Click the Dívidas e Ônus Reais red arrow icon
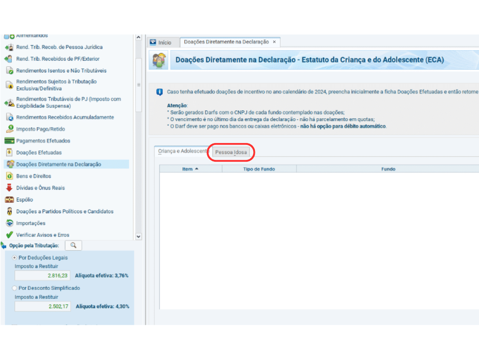This screenshot has height=359, width=479. tap(8, 188)
